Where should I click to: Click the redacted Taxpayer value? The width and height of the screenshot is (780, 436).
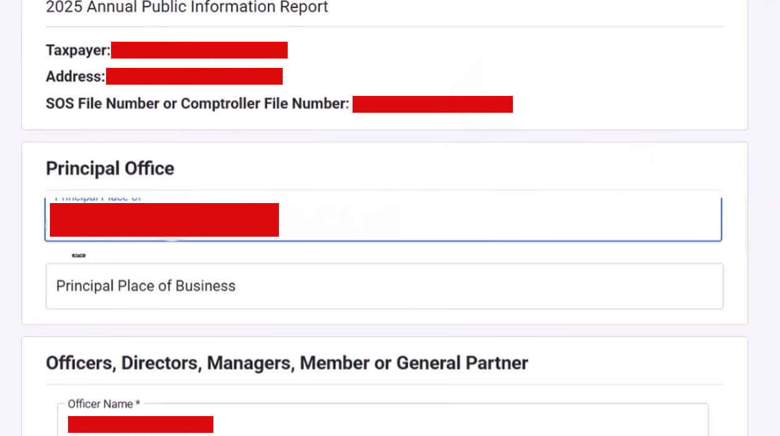199,50
